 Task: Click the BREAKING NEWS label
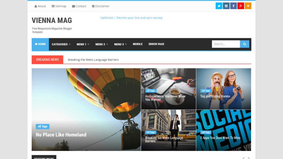coord(48,59)
